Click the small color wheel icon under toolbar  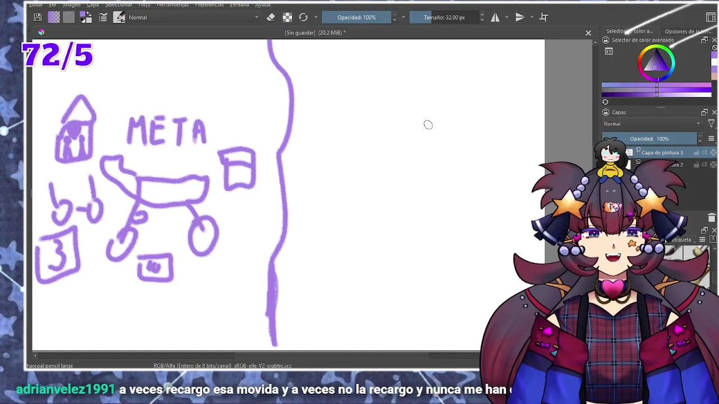click(41, 32)
